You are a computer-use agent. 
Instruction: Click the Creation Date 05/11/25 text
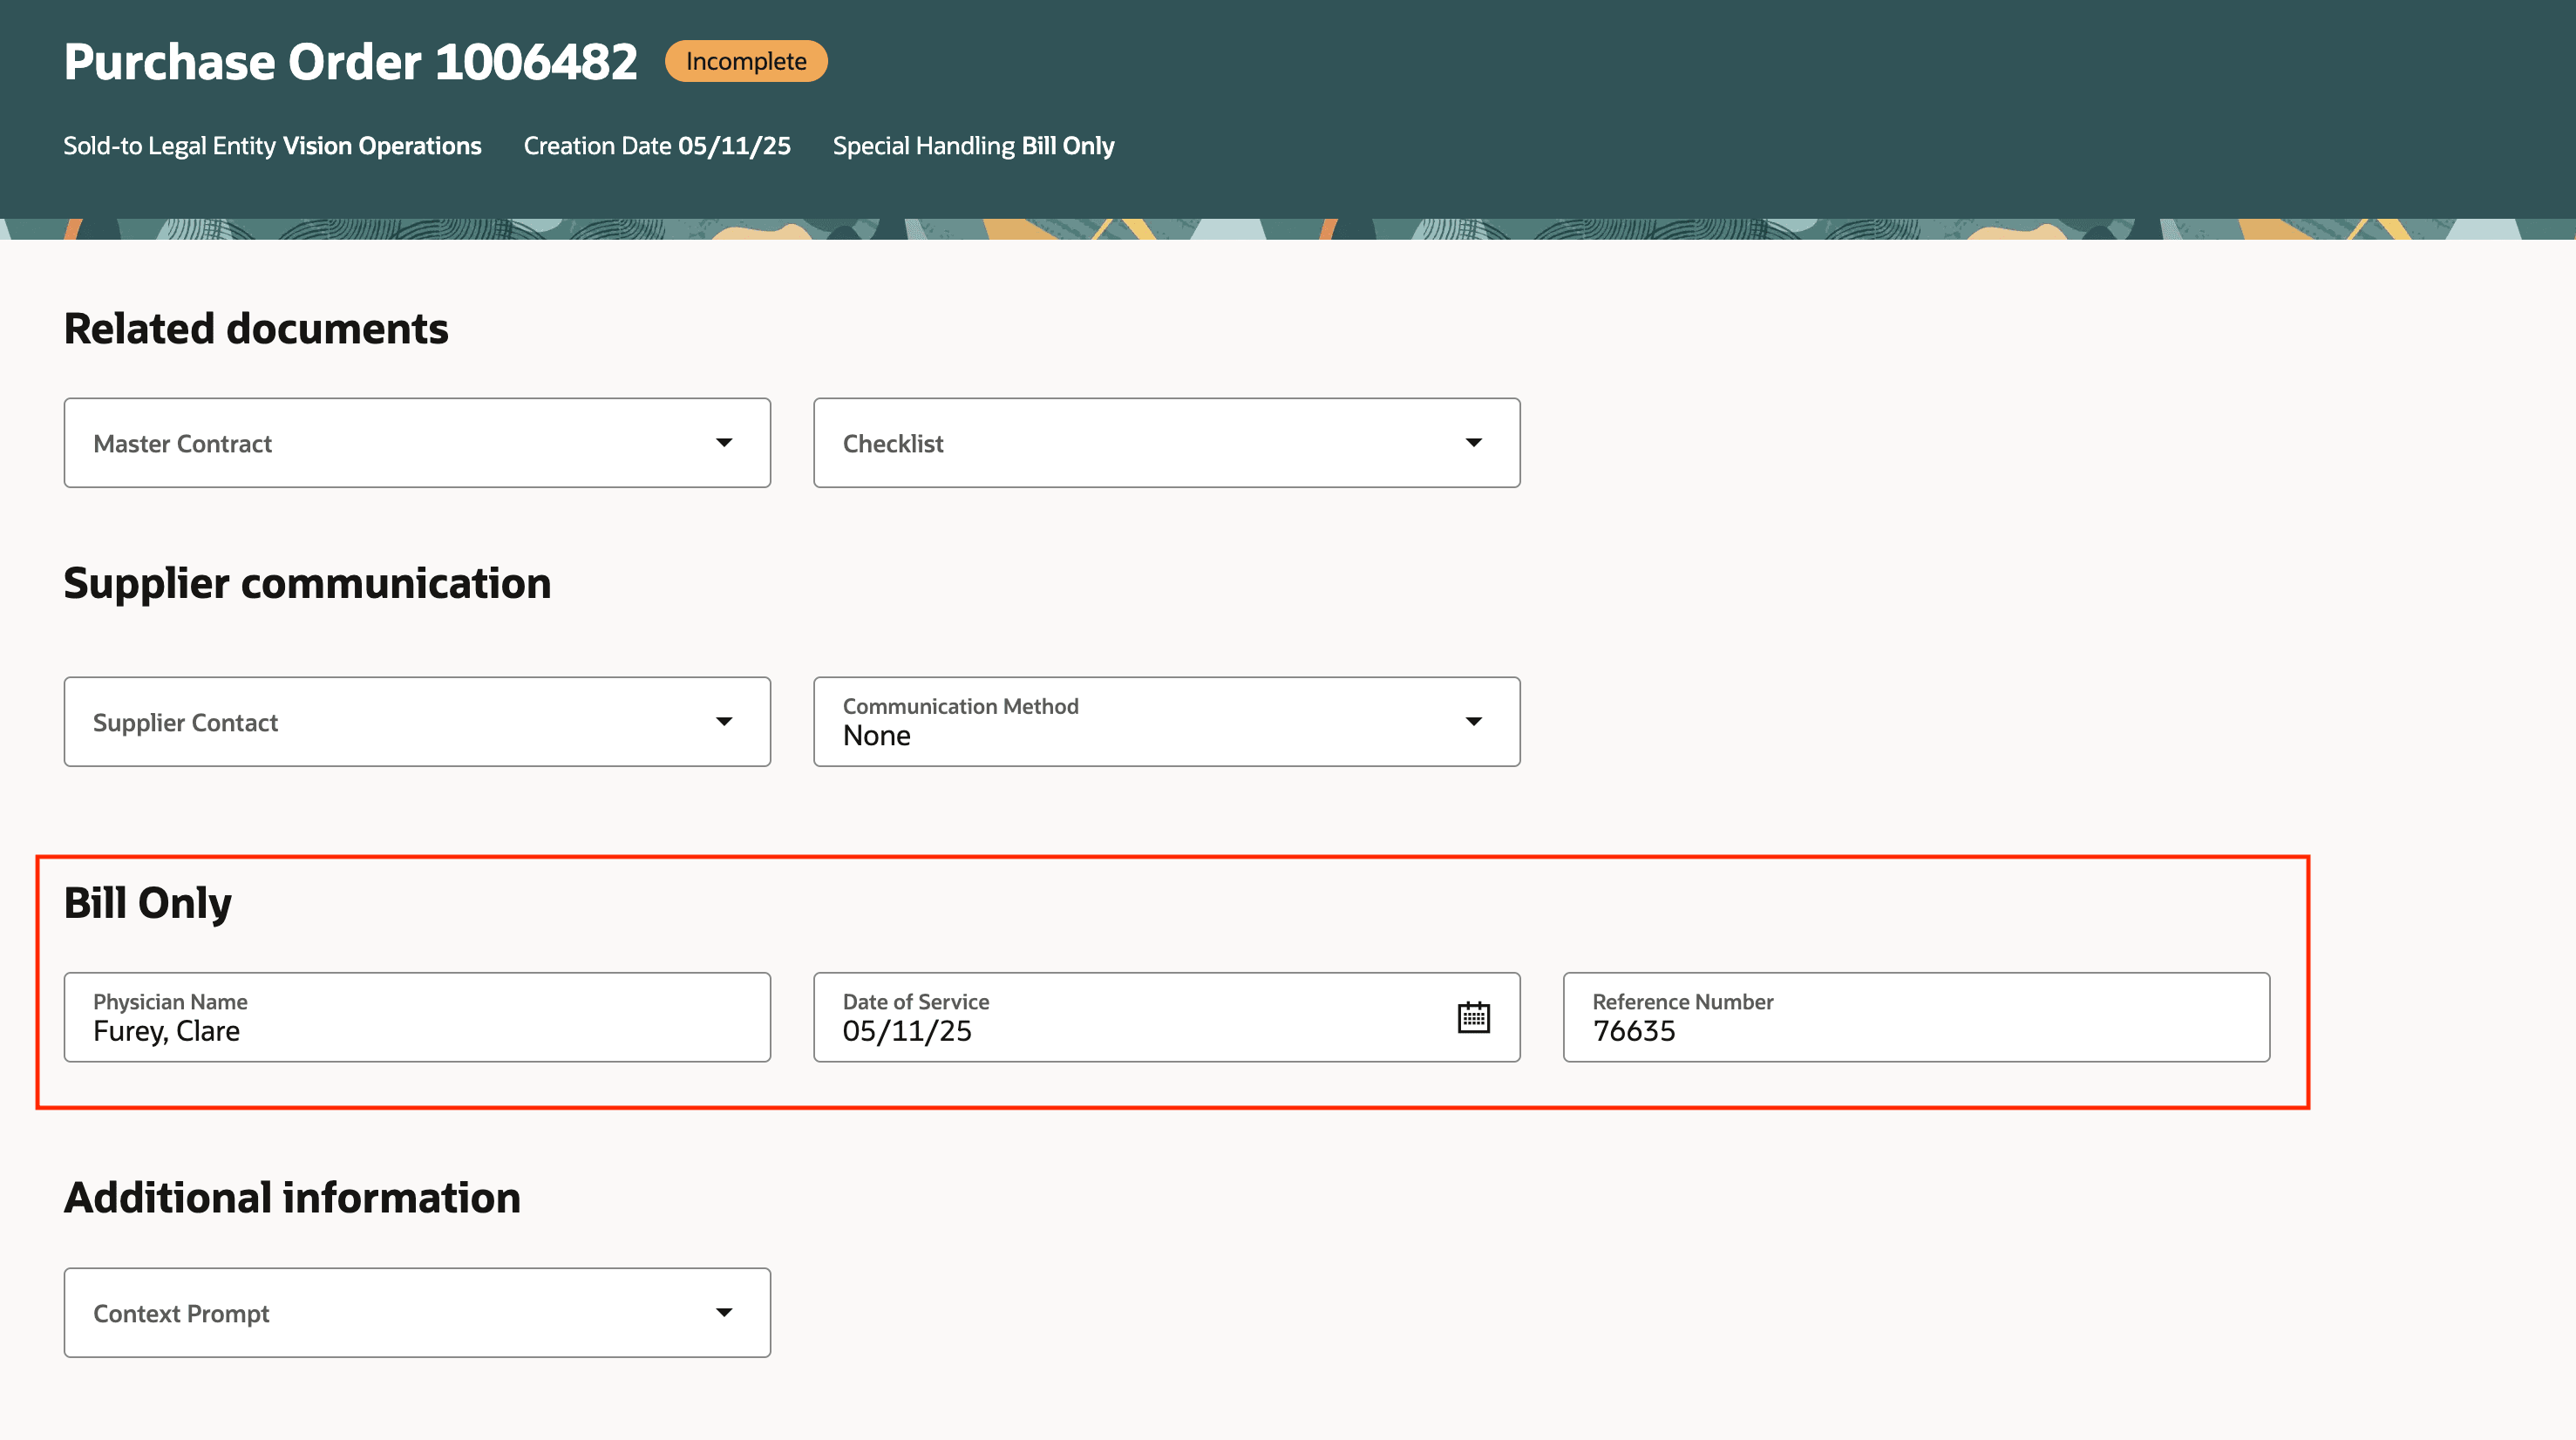coord(656,146)
